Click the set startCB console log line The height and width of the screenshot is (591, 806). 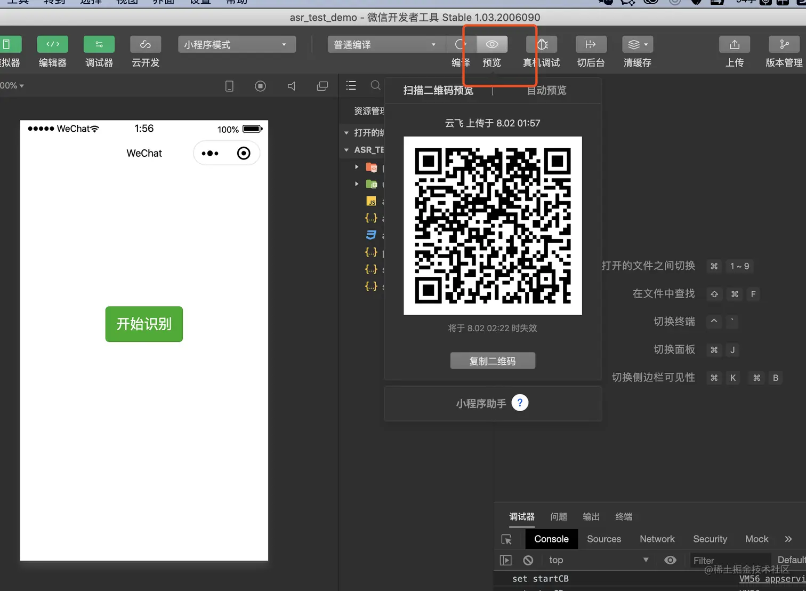point(541,579)
